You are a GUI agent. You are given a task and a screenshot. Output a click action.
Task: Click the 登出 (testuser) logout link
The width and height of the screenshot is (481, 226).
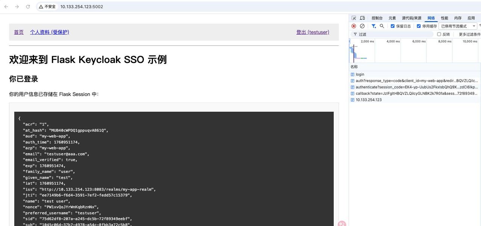tap(313, 32)
